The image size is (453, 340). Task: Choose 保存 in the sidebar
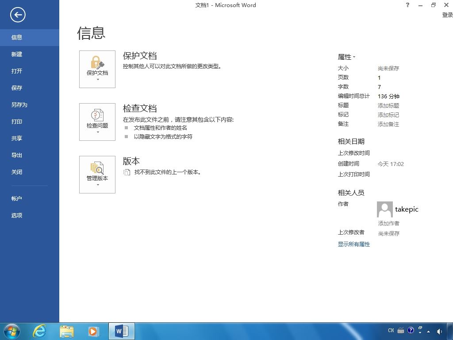click(x=30, y=88)
